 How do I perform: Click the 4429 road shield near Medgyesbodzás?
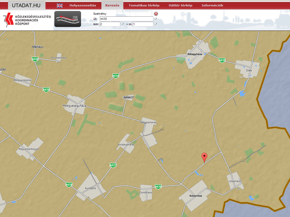click(x=46, y=89)
